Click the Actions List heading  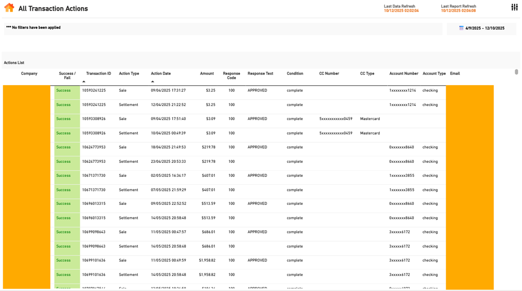click(x=14, y=63)
